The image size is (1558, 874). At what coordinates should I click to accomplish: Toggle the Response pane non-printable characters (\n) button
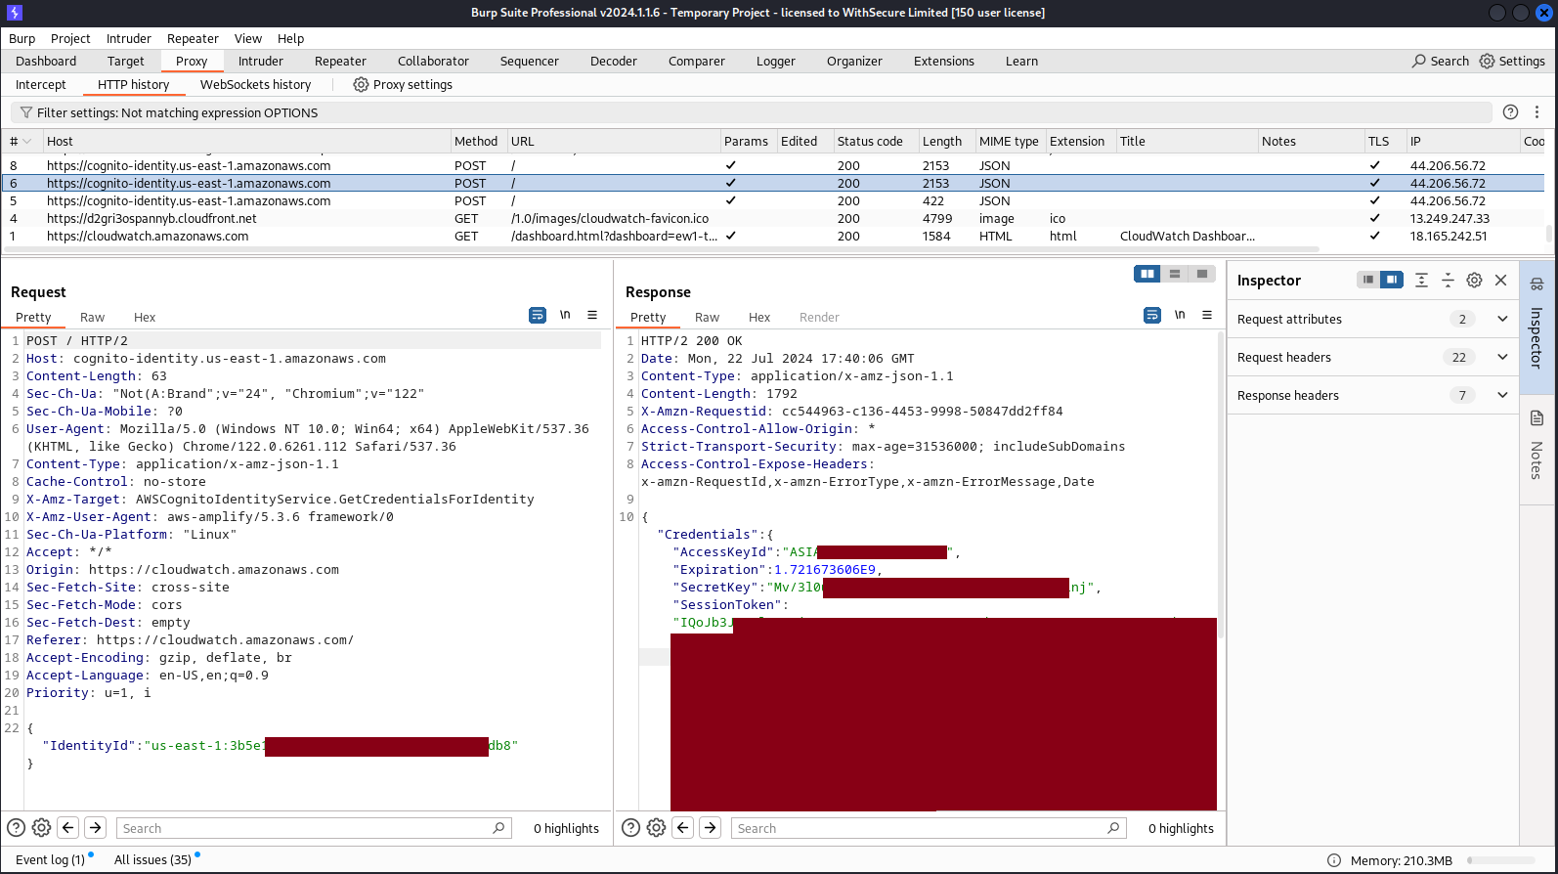[1180, 315]
